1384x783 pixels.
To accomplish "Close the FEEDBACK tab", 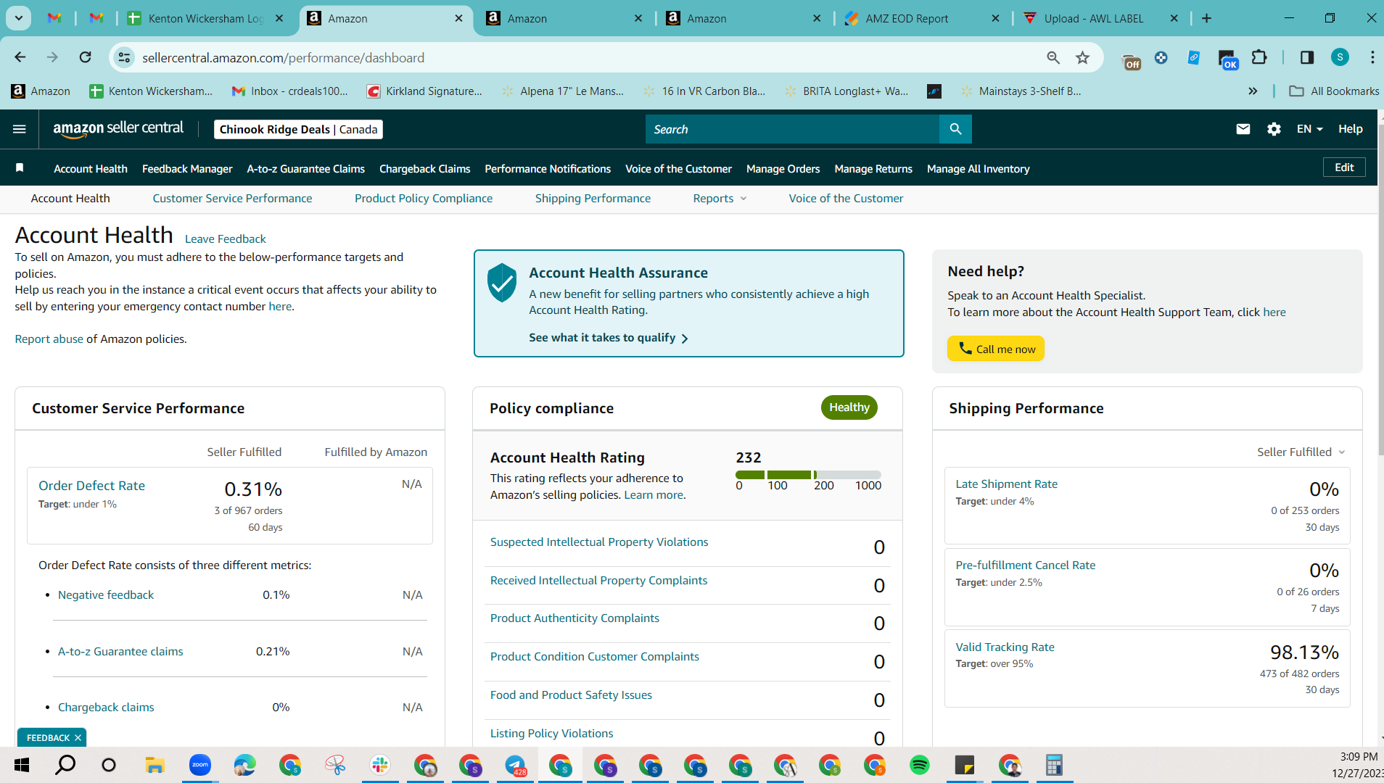I will click(x=78, y=737).
